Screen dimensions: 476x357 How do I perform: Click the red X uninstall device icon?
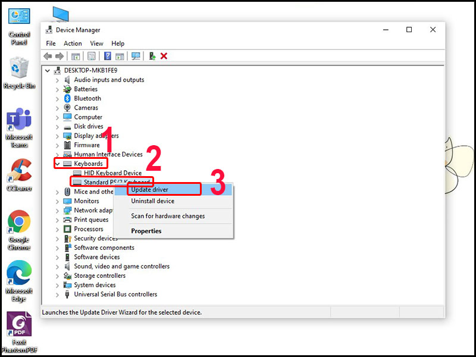164,56
